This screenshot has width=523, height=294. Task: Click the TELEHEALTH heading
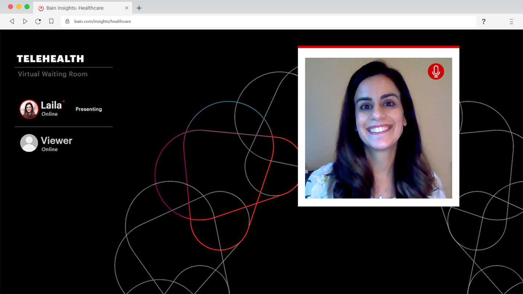tap(50, 59)
